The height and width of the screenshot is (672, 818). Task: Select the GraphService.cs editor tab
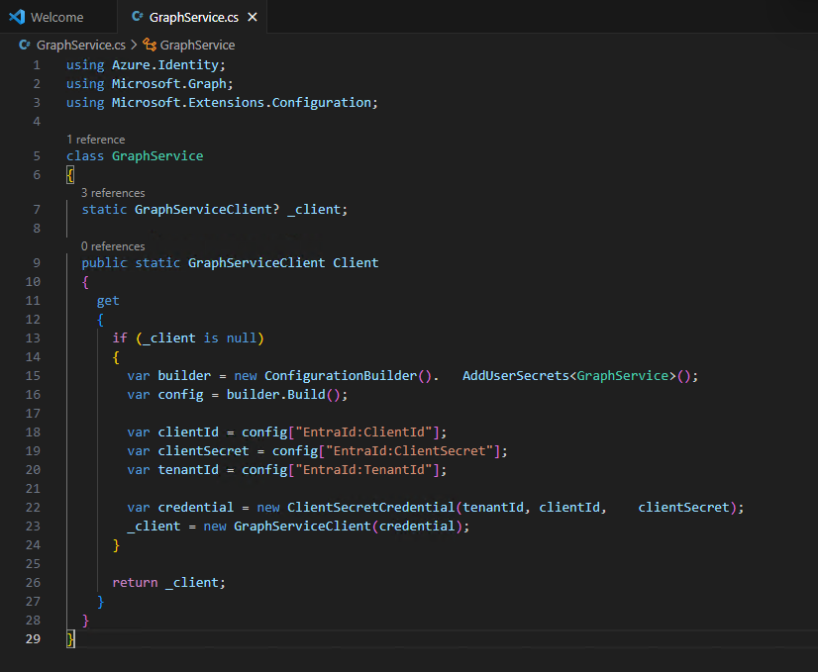click(x=192, y=17)
